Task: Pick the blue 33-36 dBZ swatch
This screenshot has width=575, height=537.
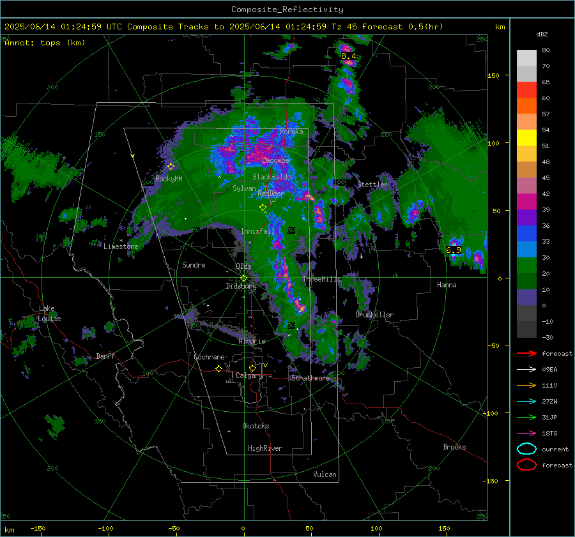Action: pyautogui.click(x=526, y=234)
